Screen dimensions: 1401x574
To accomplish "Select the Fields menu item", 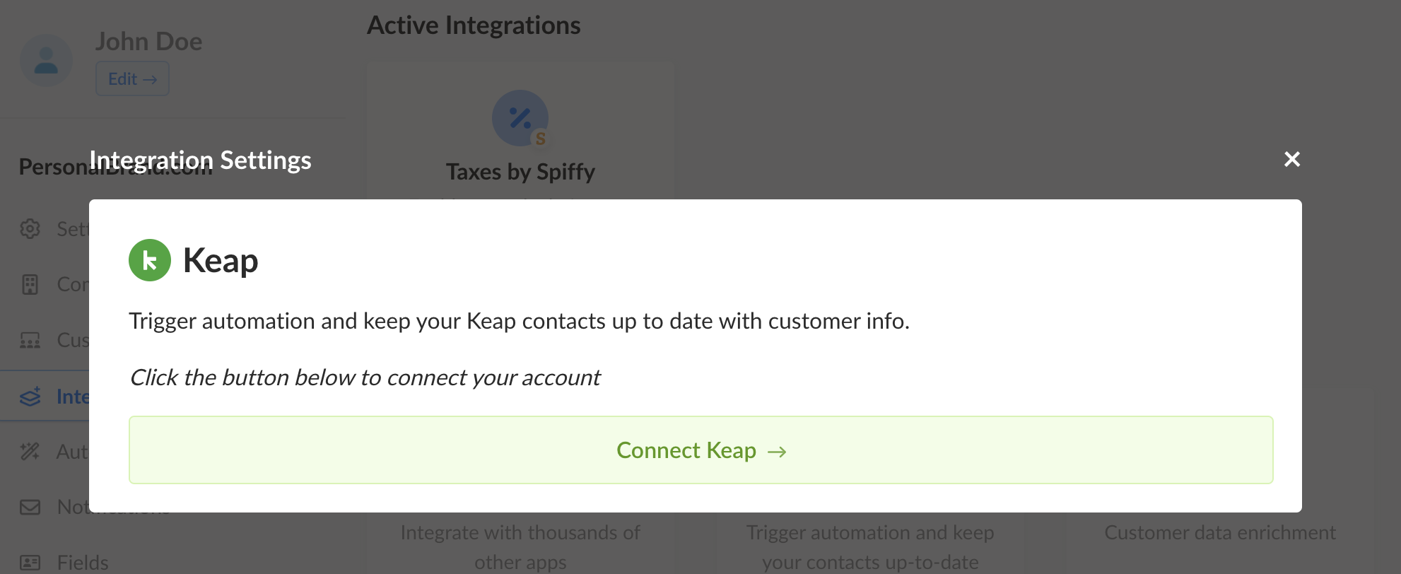I will pyautogui.click(x=83, y=563).
